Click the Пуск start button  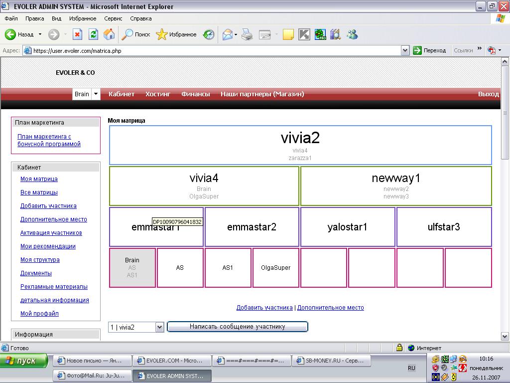[24, 361]
